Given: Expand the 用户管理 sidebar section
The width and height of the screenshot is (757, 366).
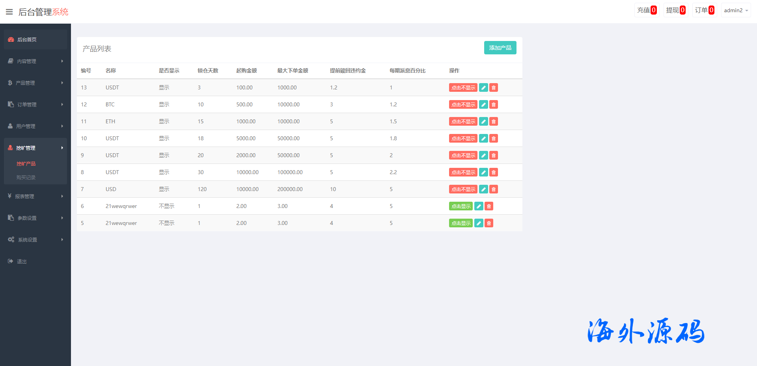Looking at the screenshot, I should tap(35, 126).
